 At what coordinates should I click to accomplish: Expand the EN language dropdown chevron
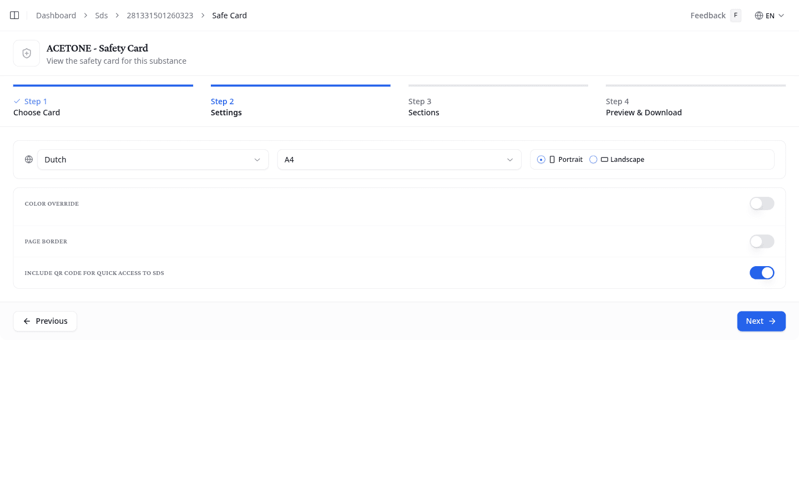click(781, 16)
